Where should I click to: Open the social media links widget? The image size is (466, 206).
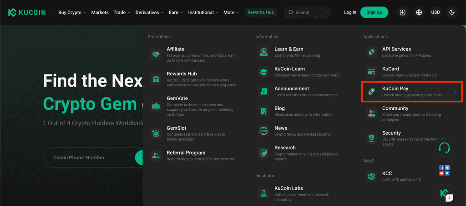coord(444,171)
